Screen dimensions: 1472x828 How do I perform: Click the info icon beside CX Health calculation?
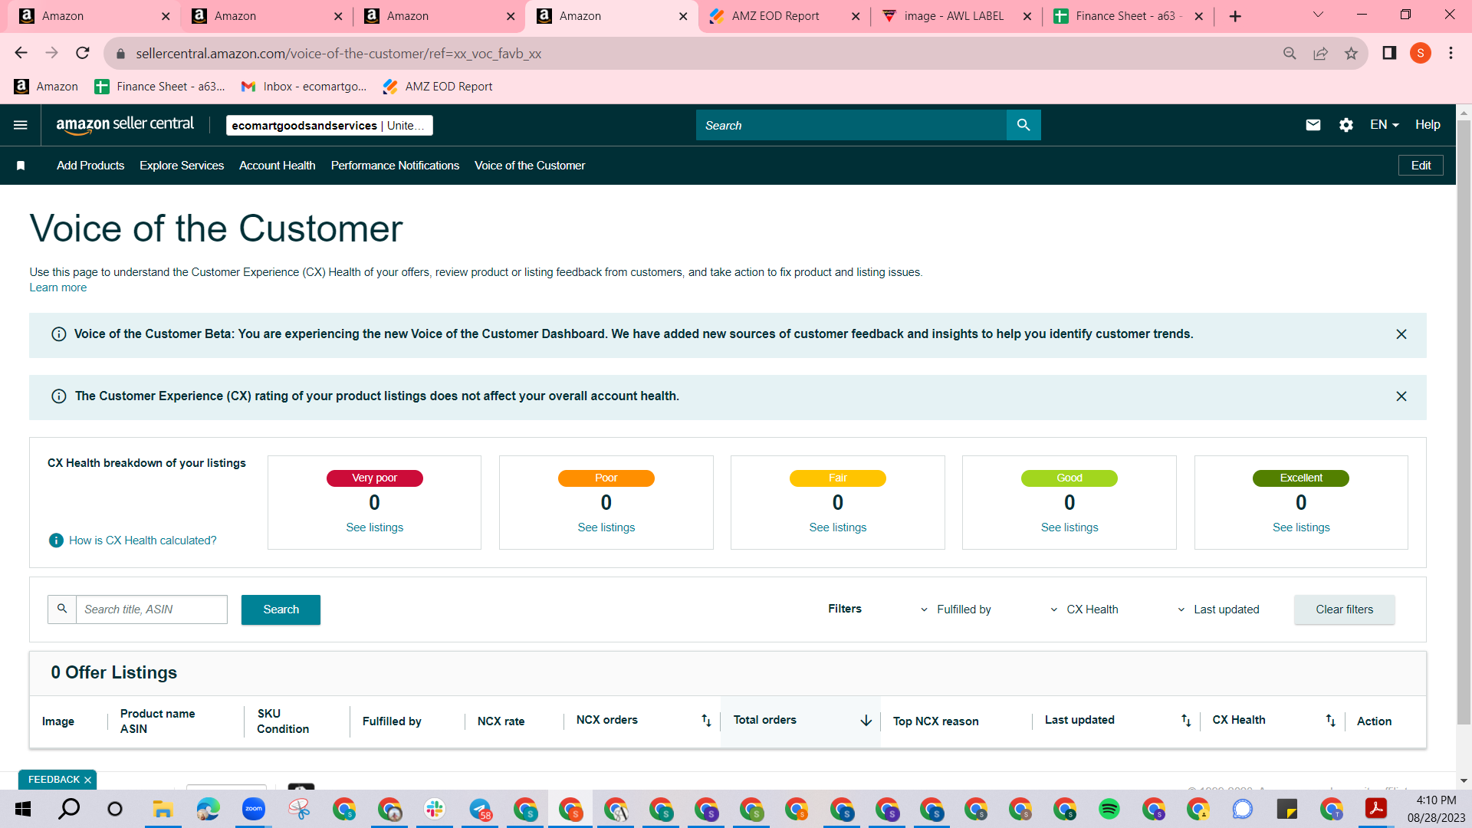(56, 540)
